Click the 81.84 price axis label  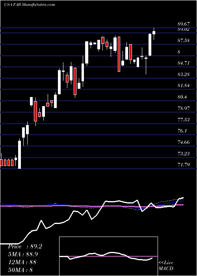click(184, 86)
